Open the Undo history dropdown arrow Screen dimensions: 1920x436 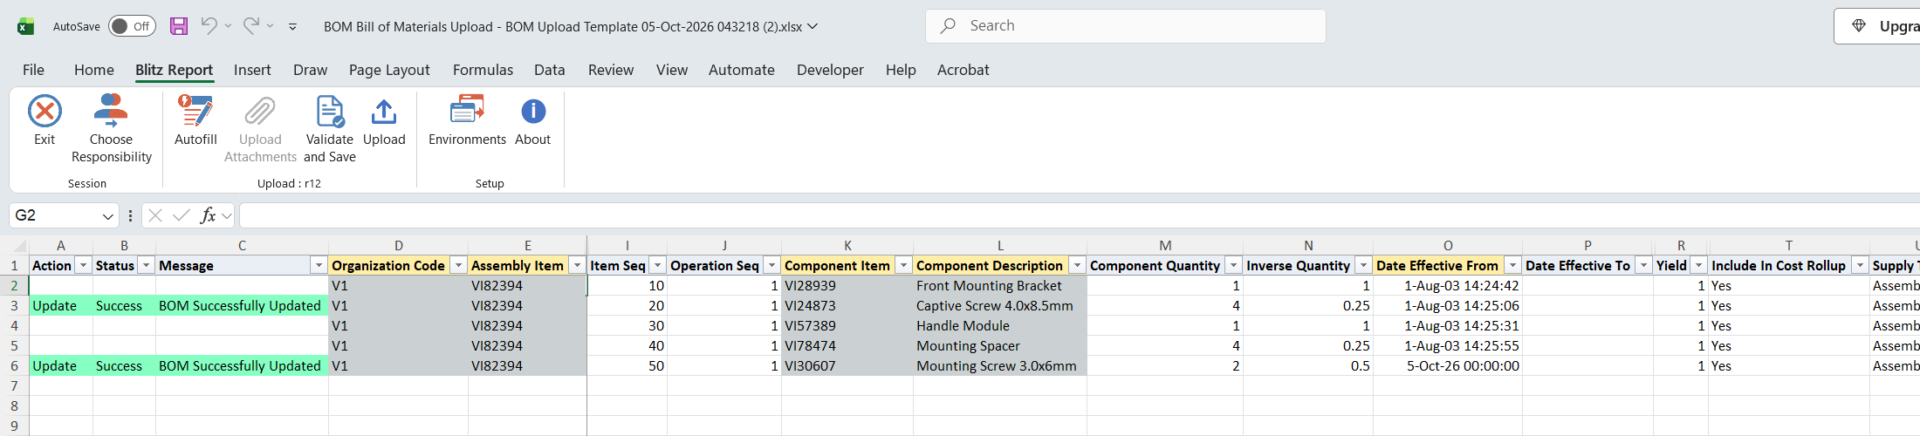(x=228, y=26)
